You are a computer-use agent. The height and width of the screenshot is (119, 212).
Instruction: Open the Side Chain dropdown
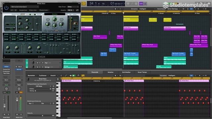pyautogui.click(x=73, y=7)
